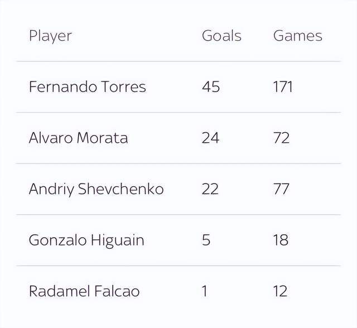This screenshot has width=357, height=328.
Task: Click Higuain's 5 goals value
Action: [206, 240]
